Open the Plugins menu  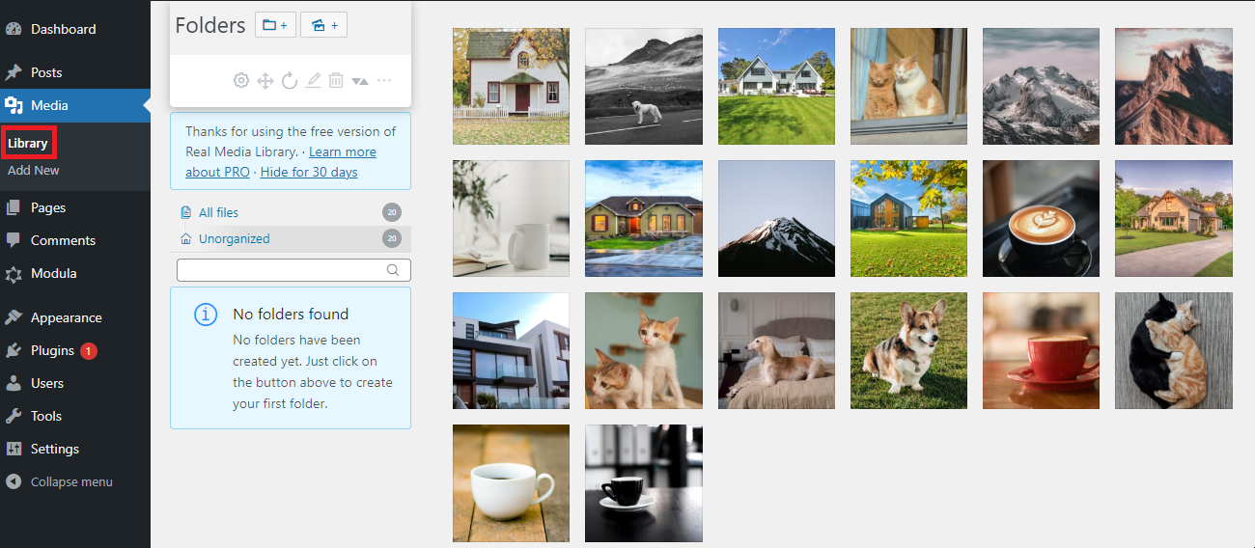coord(52,350)
